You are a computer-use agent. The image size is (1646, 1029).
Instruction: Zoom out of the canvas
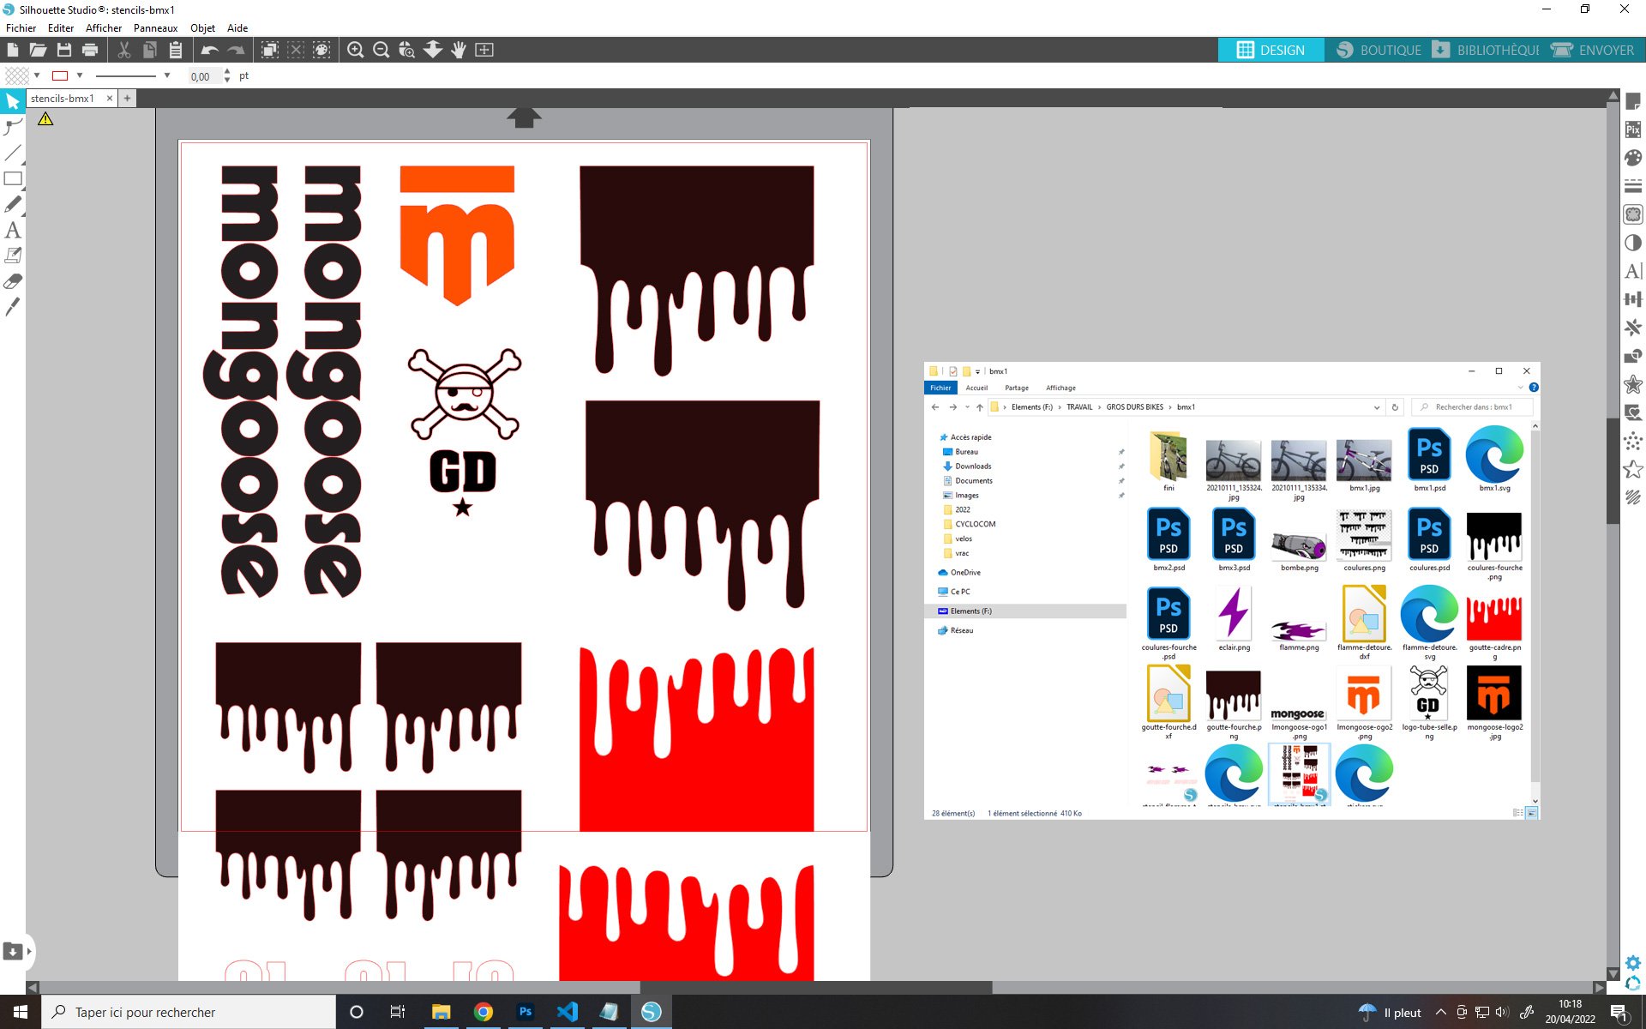(x=381, y=50)
